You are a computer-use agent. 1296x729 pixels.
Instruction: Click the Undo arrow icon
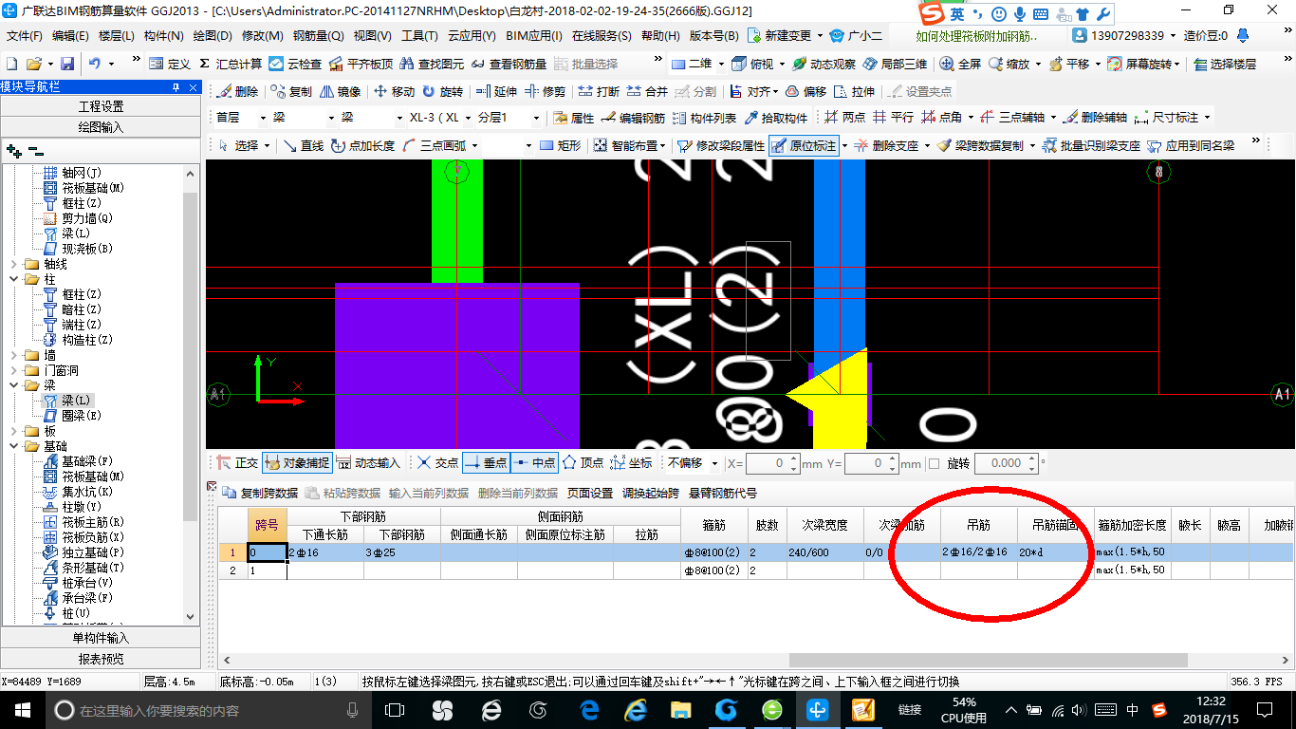pos(95,64)
